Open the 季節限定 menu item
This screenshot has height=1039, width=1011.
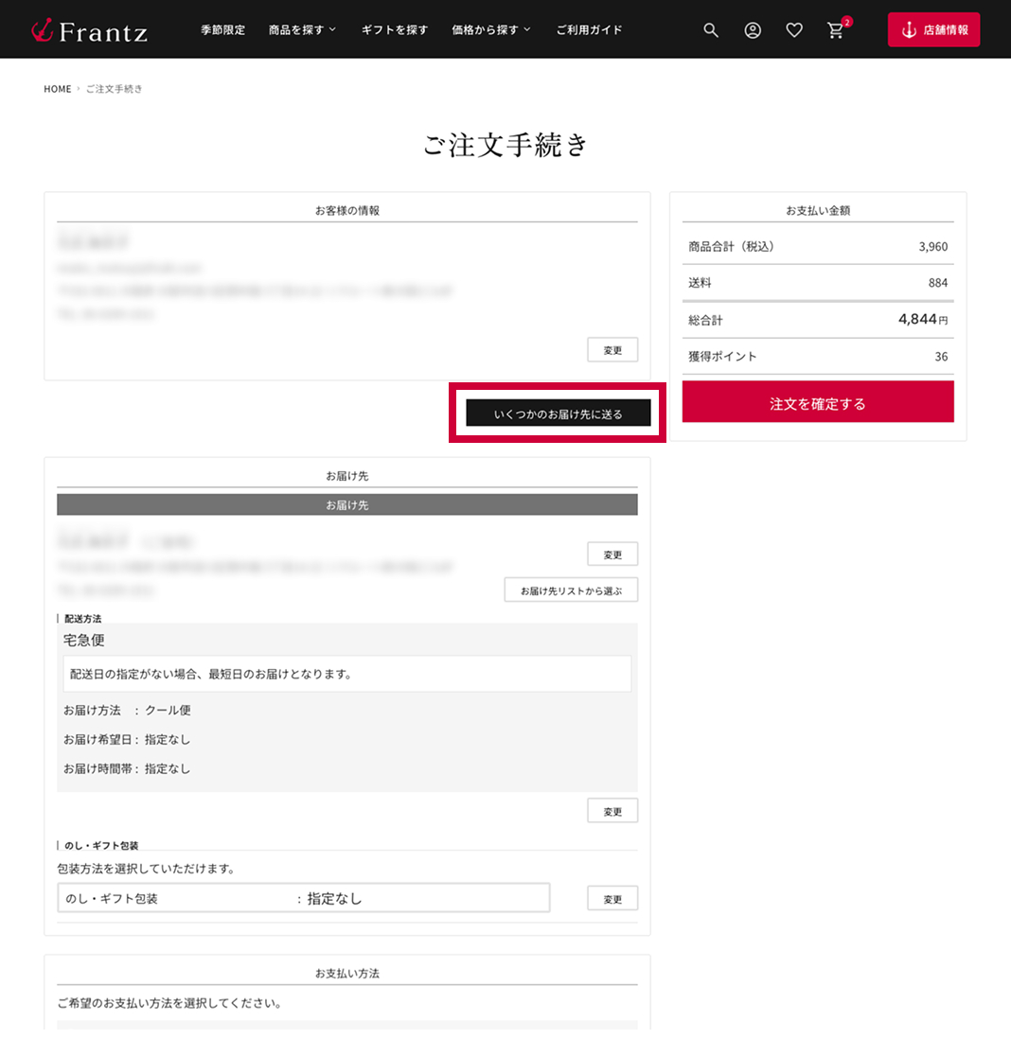[x=222, y=30]
